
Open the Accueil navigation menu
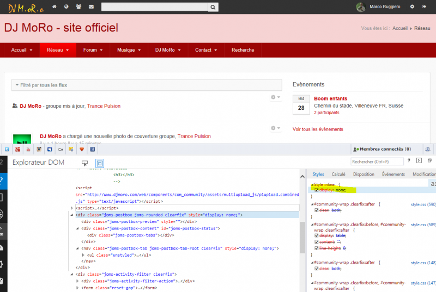pos(22,50)
